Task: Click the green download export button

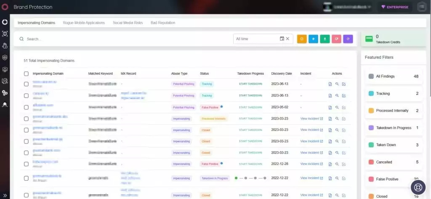Action: (325, 39)
